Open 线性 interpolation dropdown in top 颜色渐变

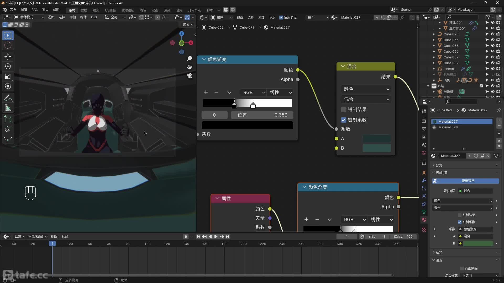[x=280, y=92]
